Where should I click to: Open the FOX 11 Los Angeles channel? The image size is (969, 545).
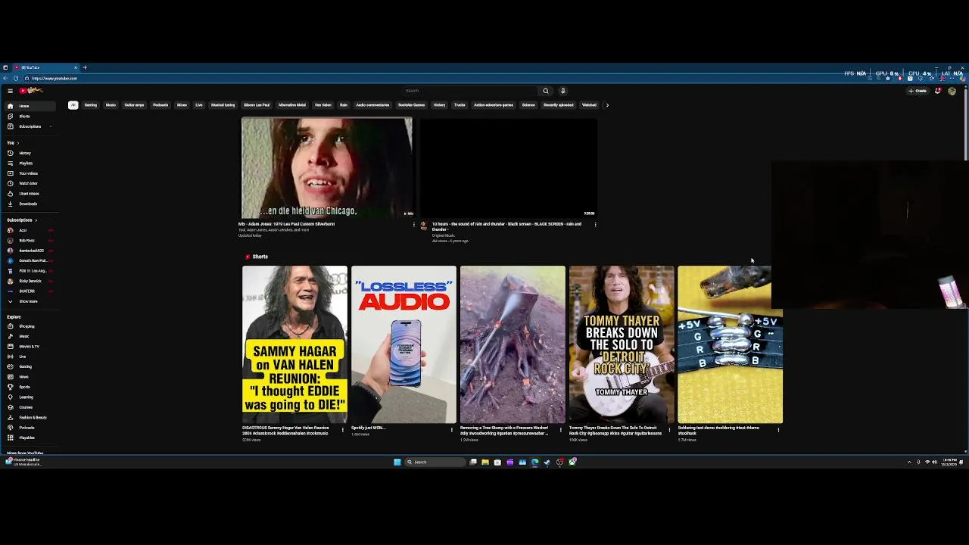pyautogui.click(x=30, y=271)
